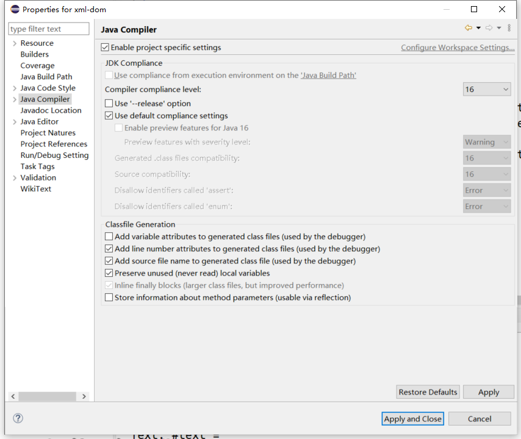This screenshot has width=521, height=439.
Task: Click tree horizontal scrollbar right arrow
Action: [84, 396]
